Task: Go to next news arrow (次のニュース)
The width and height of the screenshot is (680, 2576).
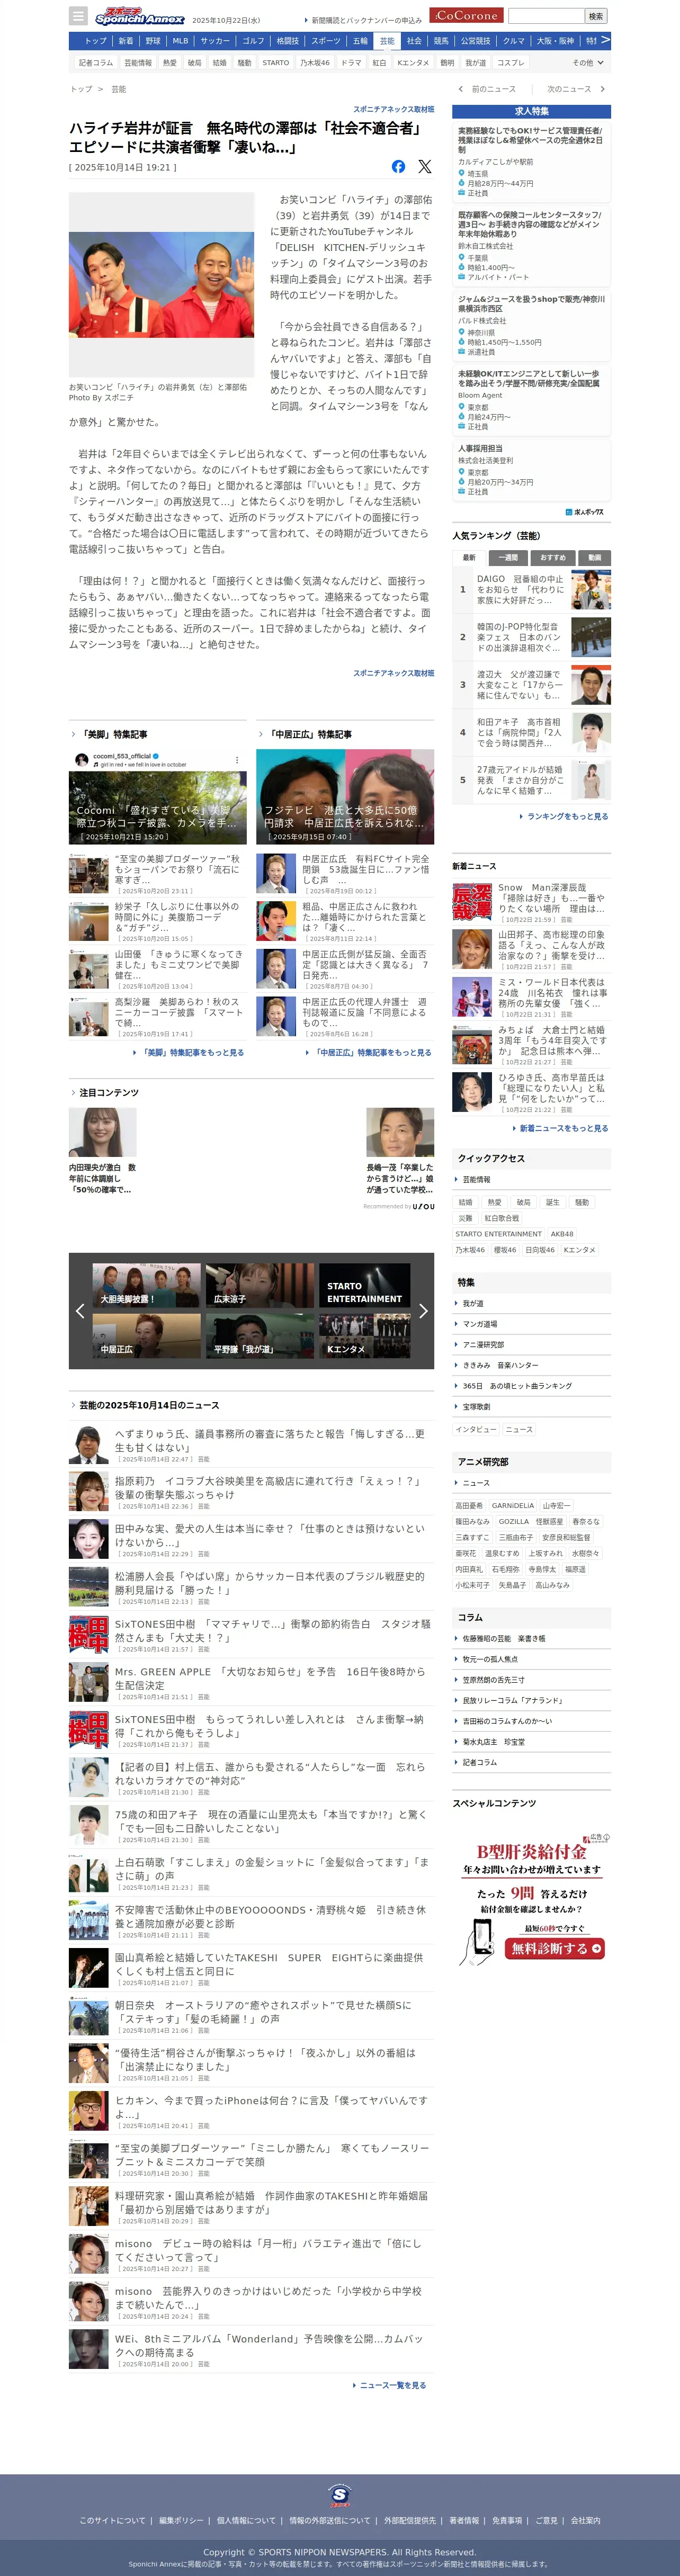Action: pyautogui.click(x=576, y=89)
